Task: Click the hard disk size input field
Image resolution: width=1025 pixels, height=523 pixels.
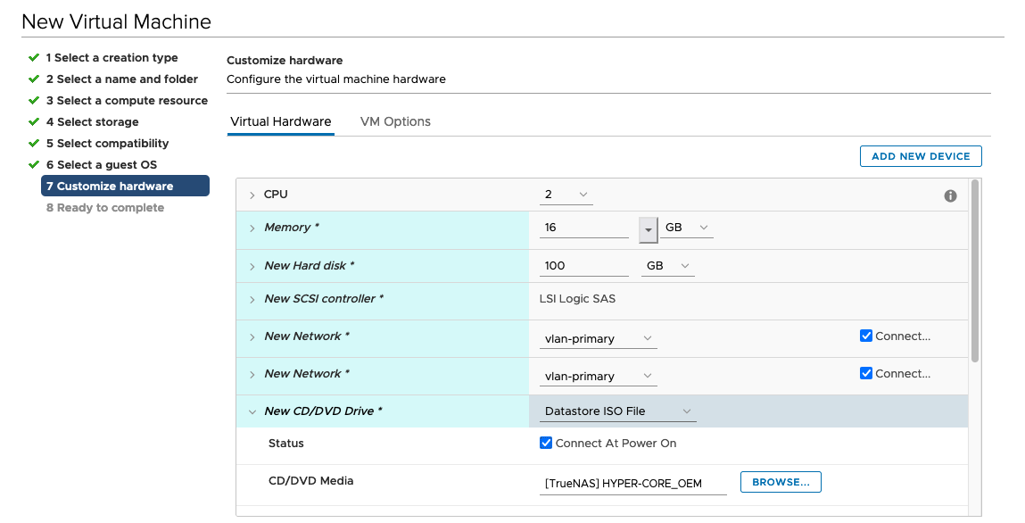Action: [x=584, y=266]
